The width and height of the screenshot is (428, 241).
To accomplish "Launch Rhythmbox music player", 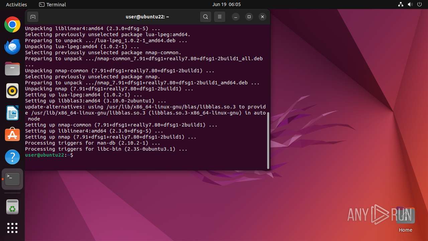I will point(12,91).
